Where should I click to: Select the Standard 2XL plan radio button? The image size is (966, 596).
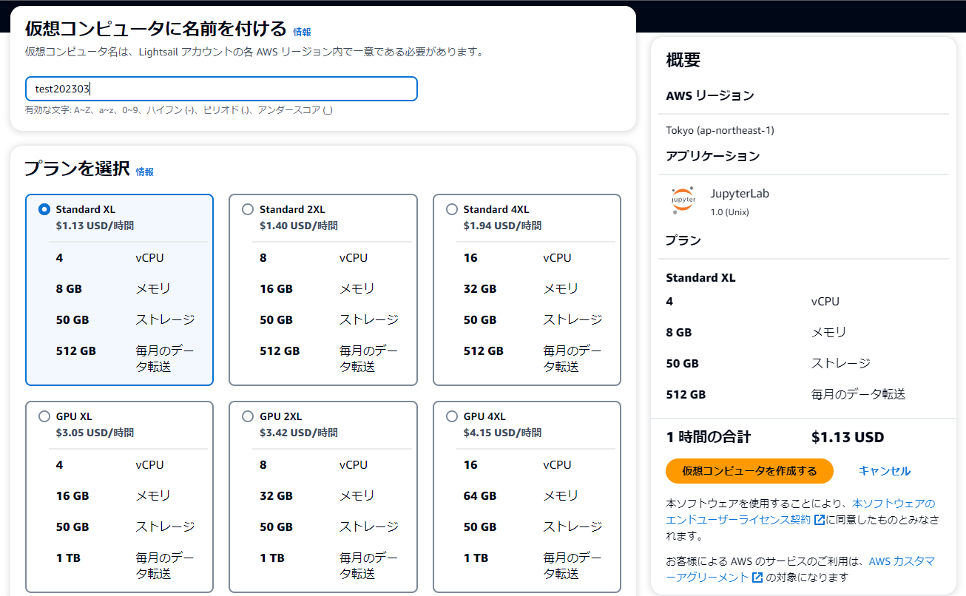click(248, 209)
